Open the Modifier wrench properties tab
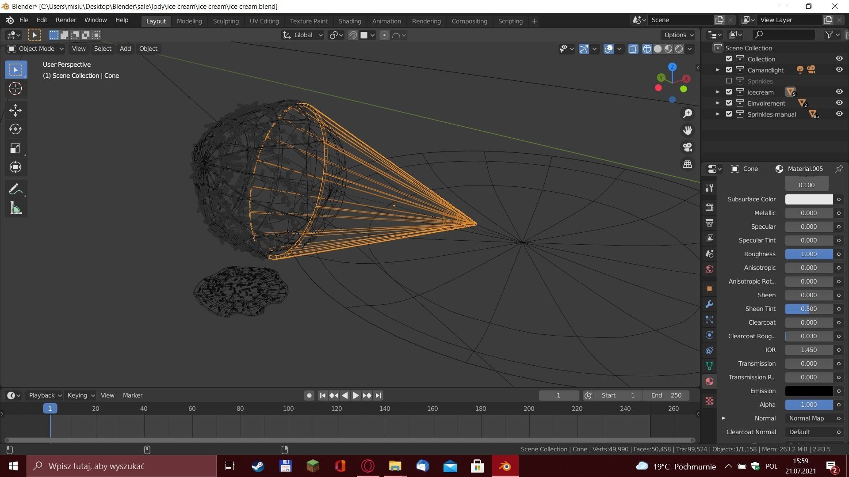Screen dimensions: 849x477 709,304
